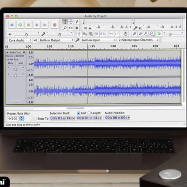This screenshot has width=187, height=187.
Task: Click the output level meter bar
Action: coord(108,22)
